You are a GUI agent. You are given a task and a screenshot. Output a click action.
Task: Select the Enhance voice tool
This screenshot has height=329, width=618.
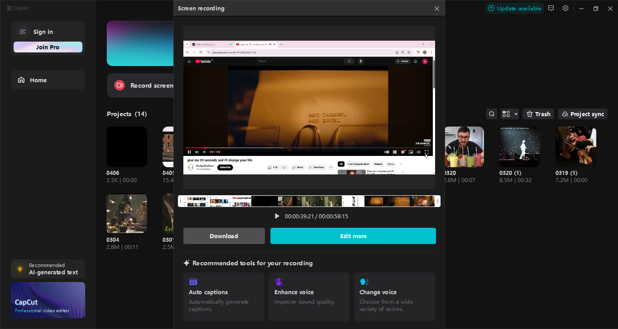[309, 296]
